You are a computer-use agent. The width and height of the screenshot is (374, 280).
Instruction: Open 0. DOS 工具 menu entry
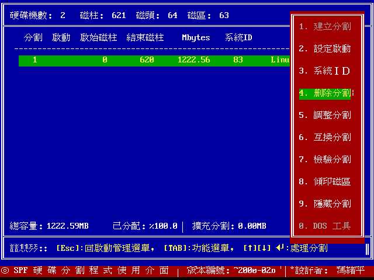324,226
